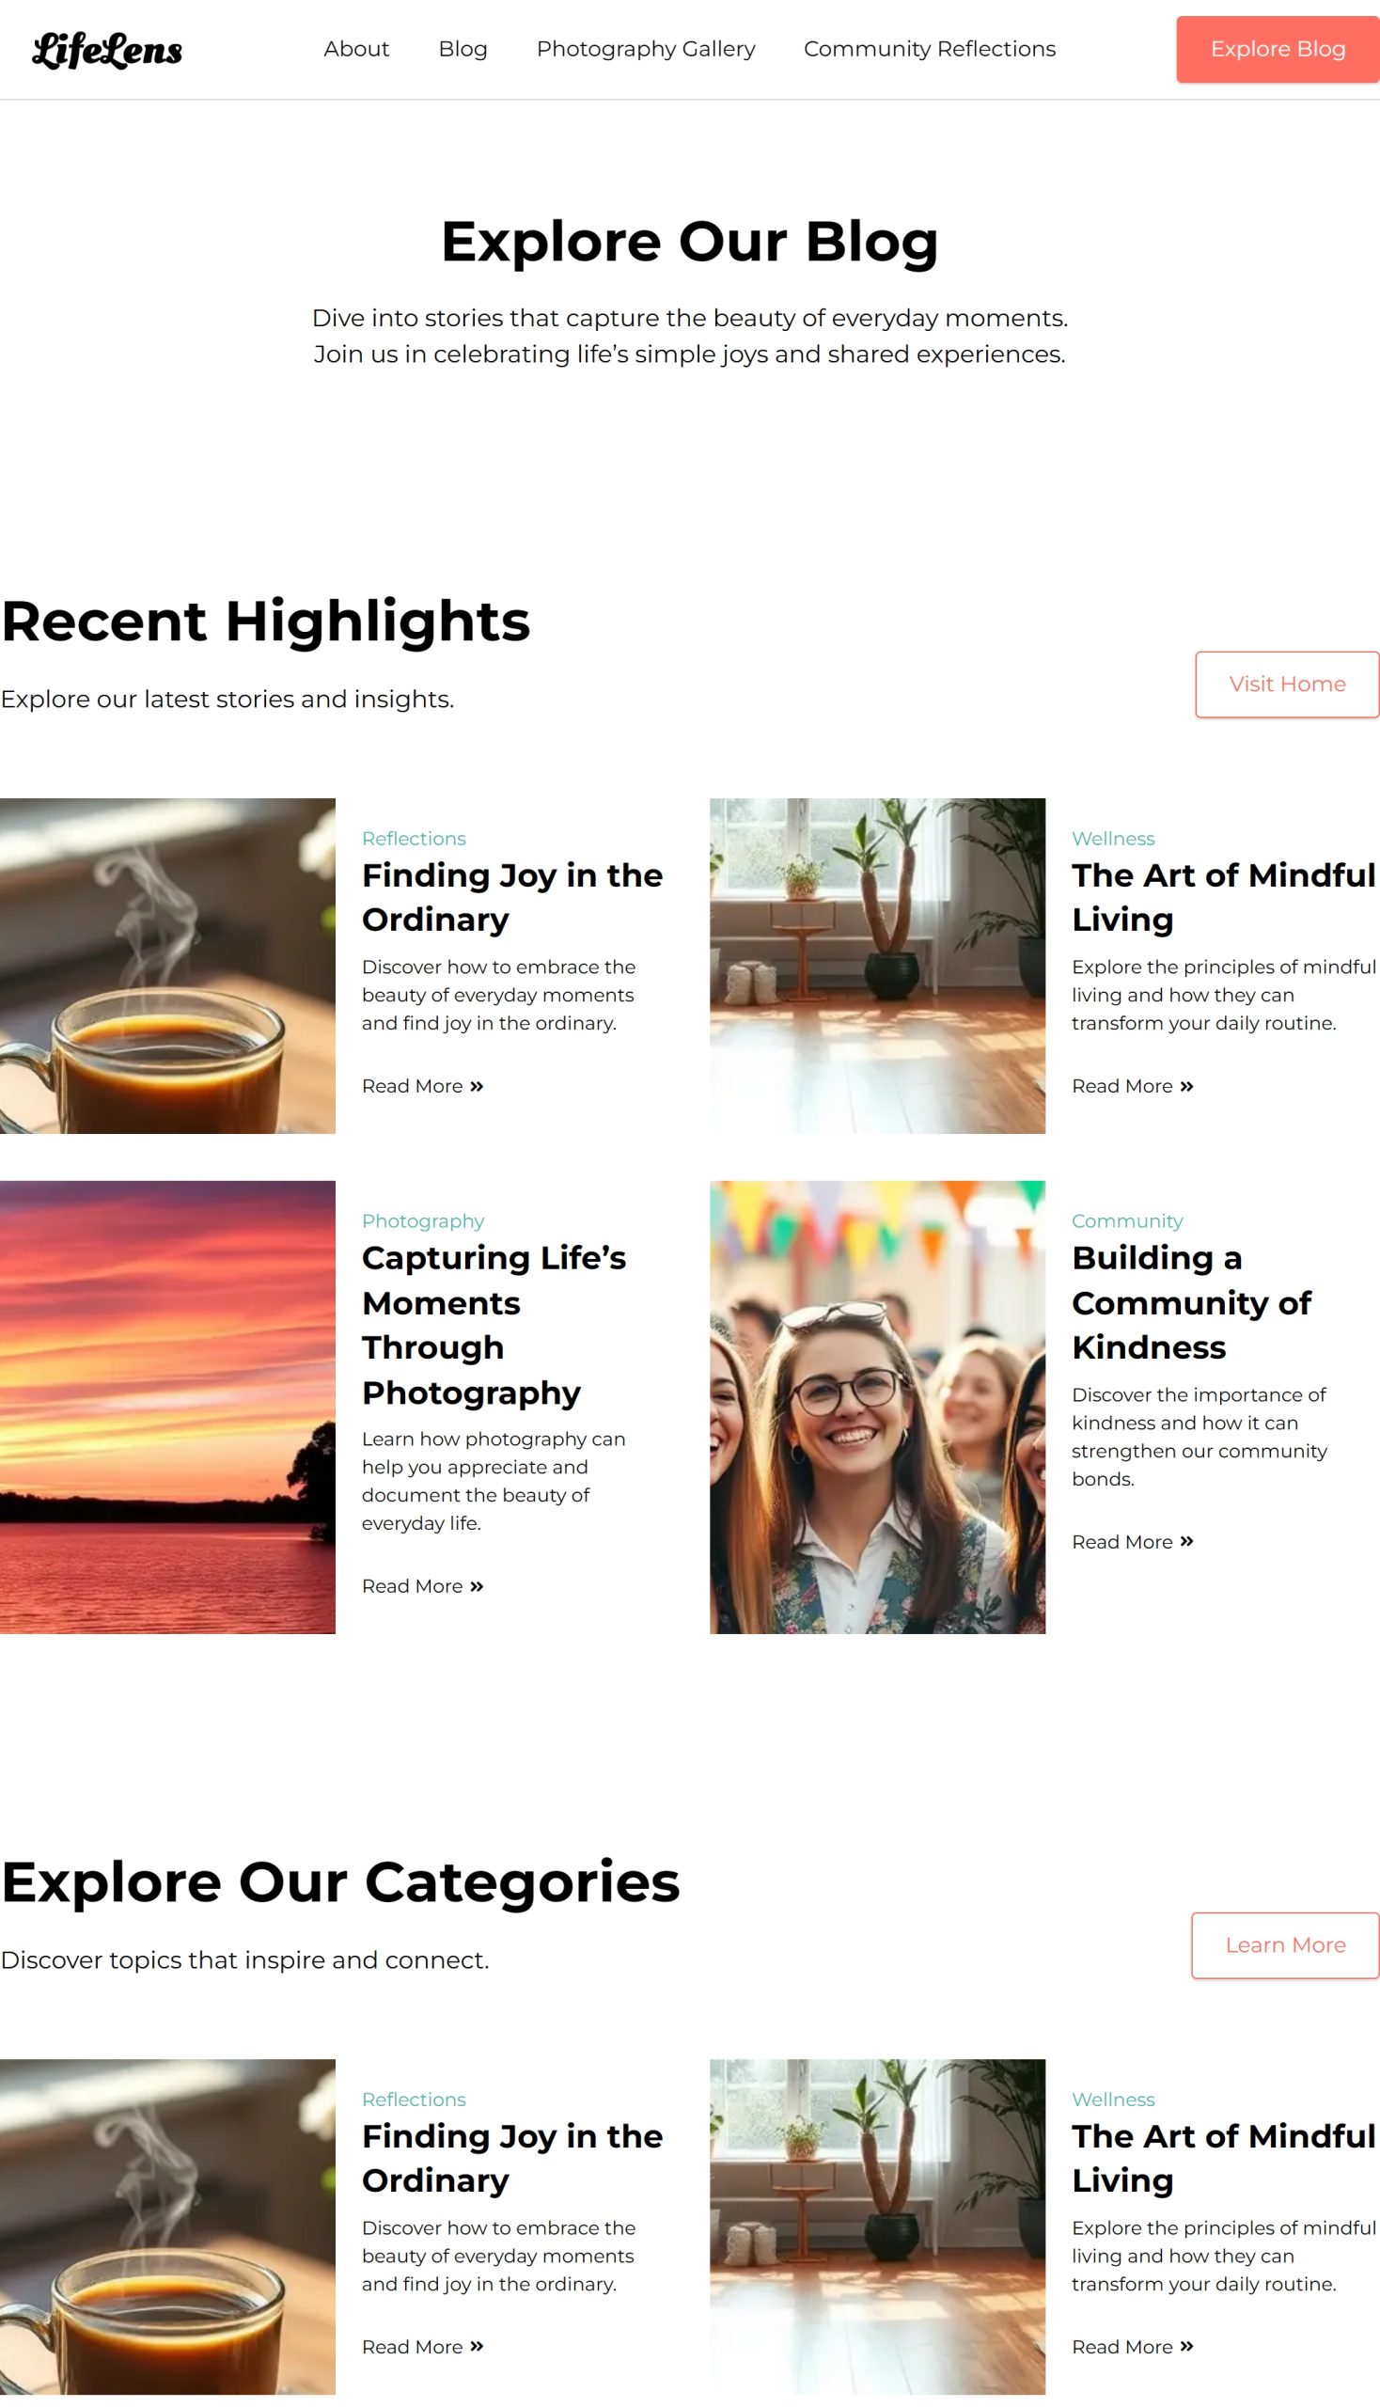Screen dimensions: 1380x2407
Task: Open the About menu item
Action: point(356,49)
